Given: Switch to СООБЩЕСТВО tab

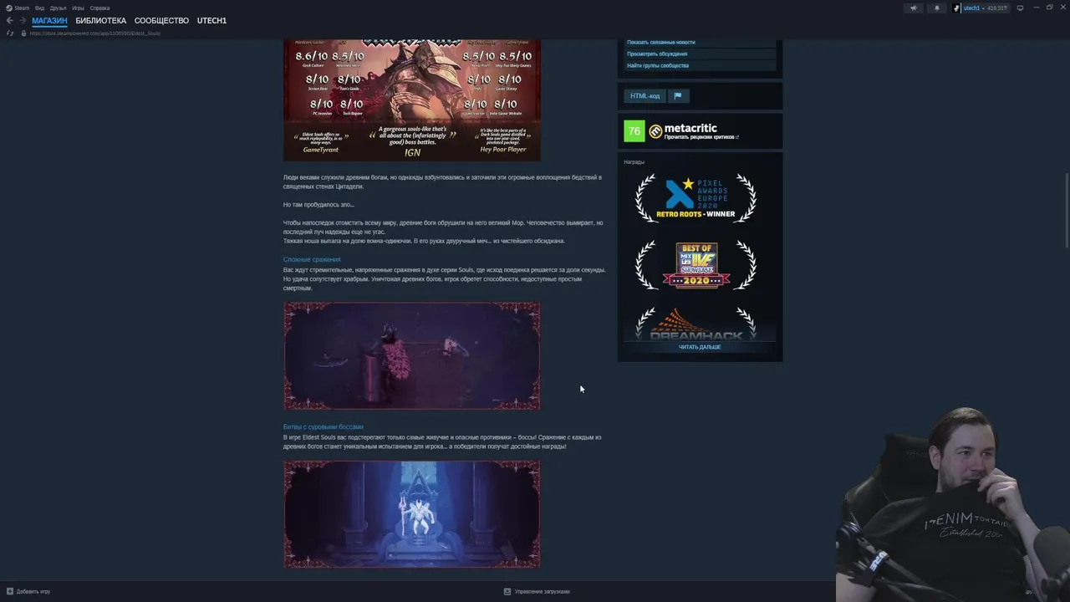Looking at the screenshot, I should point(161,20).
